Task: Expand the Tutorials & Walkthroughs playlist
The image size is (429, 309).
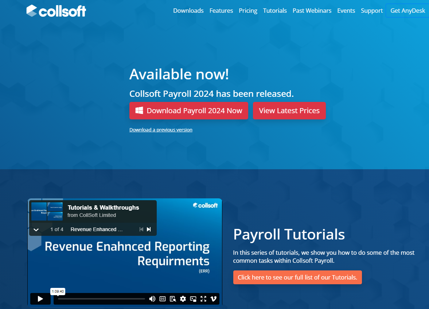Action: click(36, 229)
